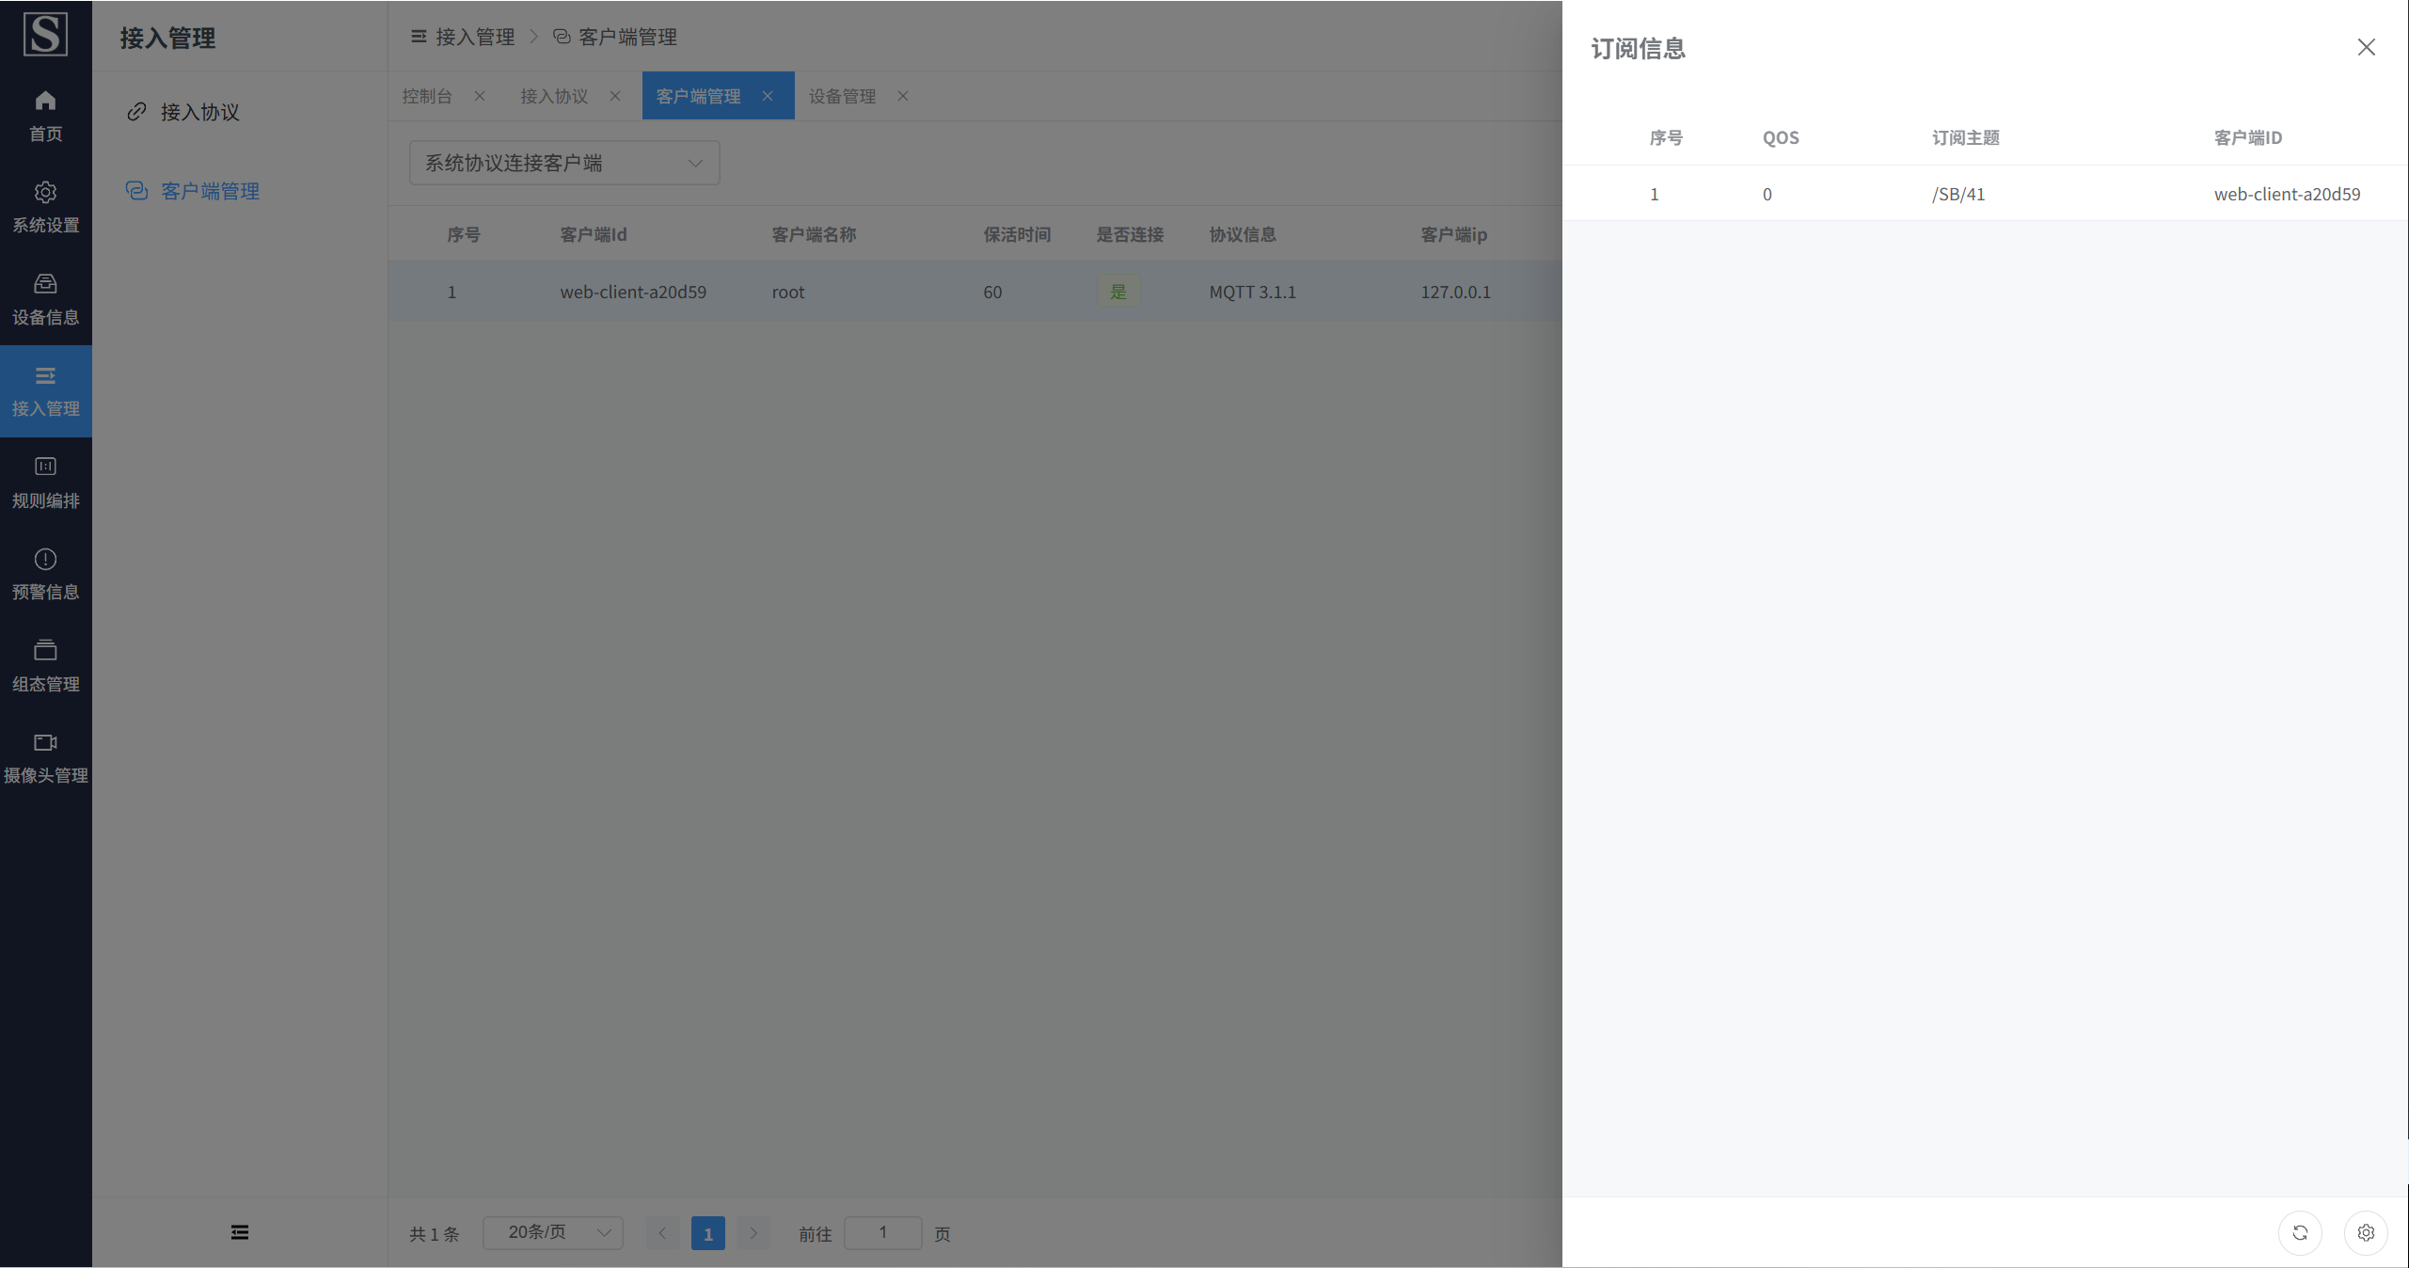The width and height of the screenshot is (2409, 1268).
Task: Switch to the 设备管理 tab
Action: pyautogui.click(x=842, y=96)
